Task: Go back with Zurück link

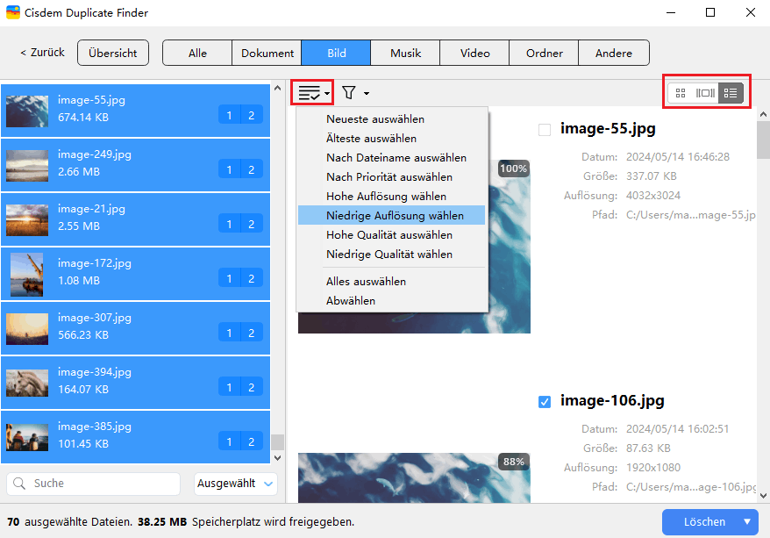Action: (42, 53)
